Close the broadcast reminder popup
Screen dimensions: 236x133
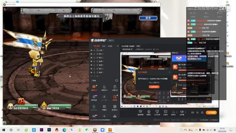coord(169,72)
